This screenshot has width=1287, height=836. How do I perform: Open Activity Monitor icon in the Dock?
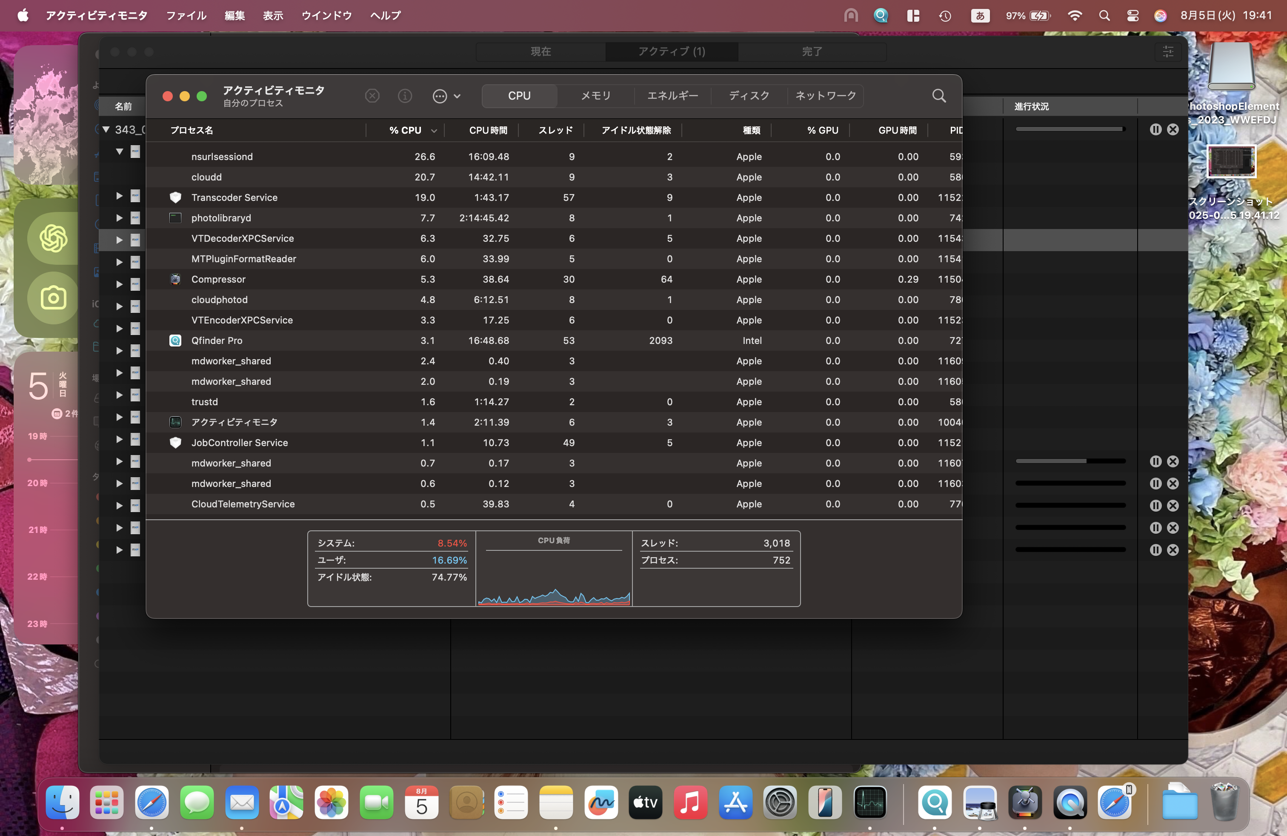pos(869,802)
